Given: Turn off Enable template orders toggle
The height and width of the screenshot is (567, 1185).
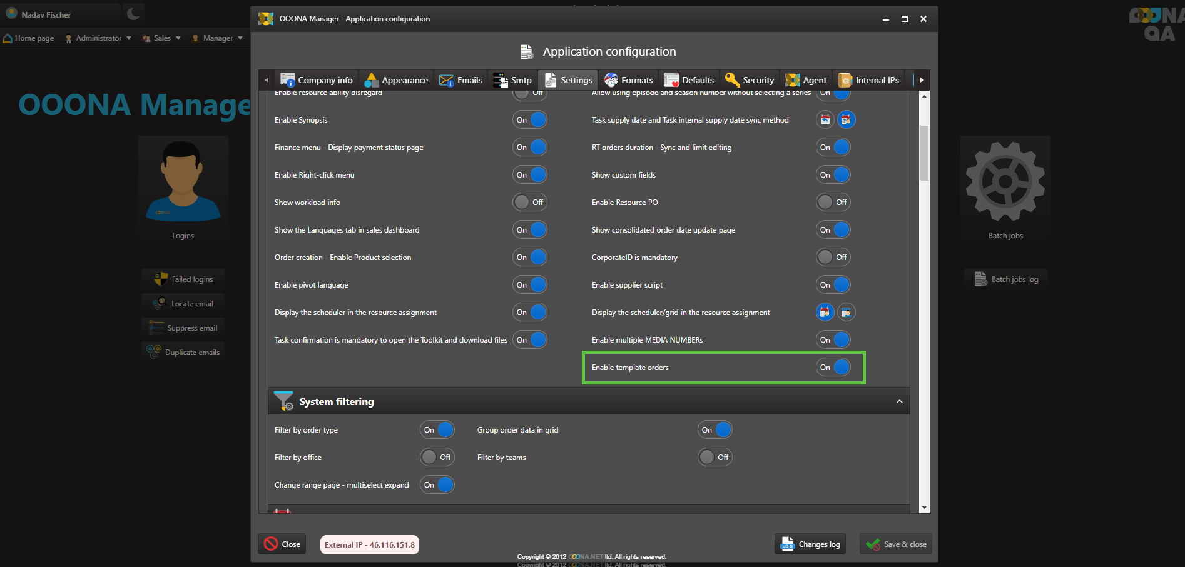Looking at the screenshot, I should (834, 368).
